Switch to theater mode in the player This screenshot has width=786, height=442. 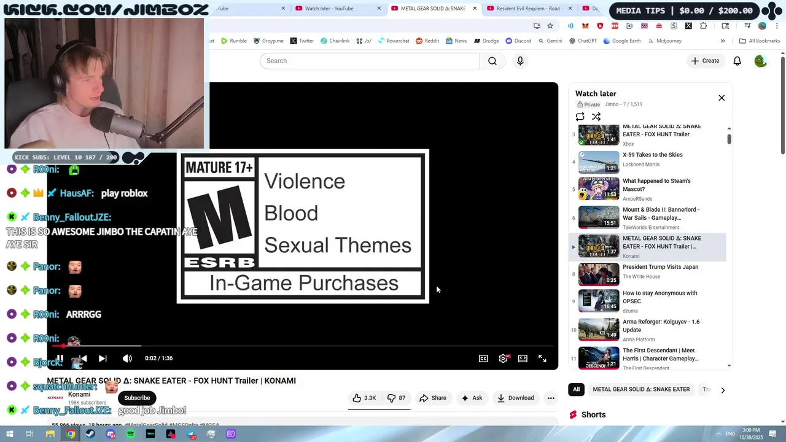(x=523, y=359)
